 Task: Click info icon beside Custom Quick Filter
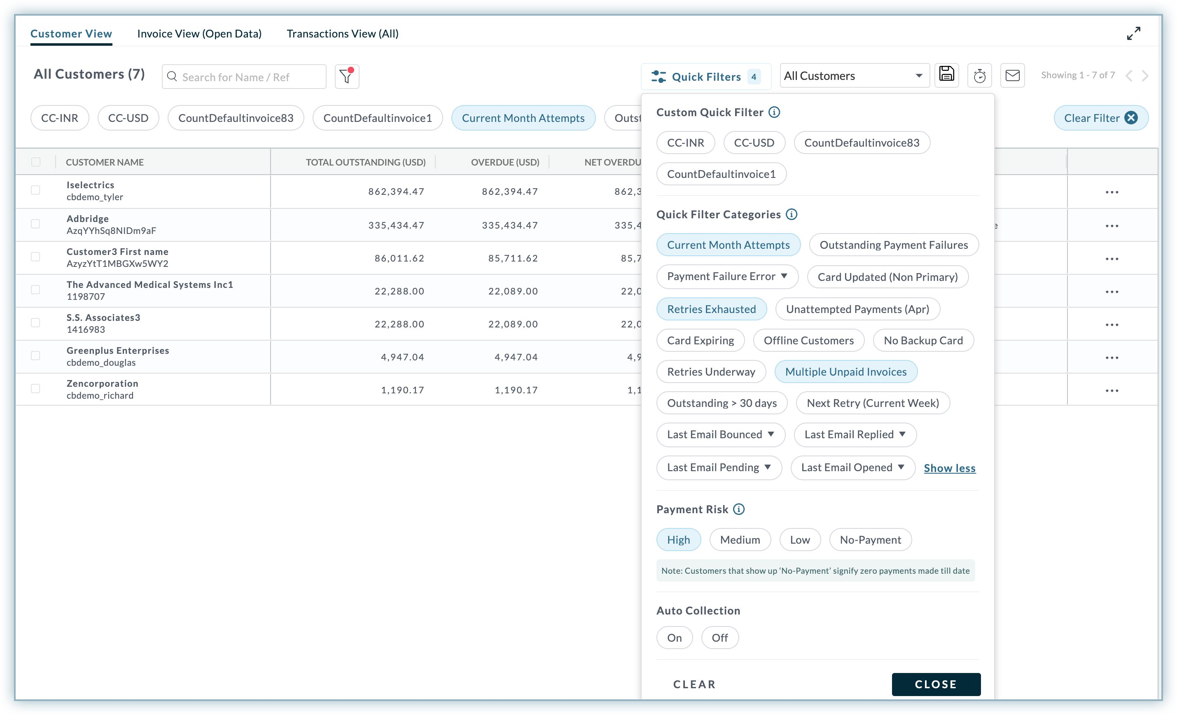point(774,112)
